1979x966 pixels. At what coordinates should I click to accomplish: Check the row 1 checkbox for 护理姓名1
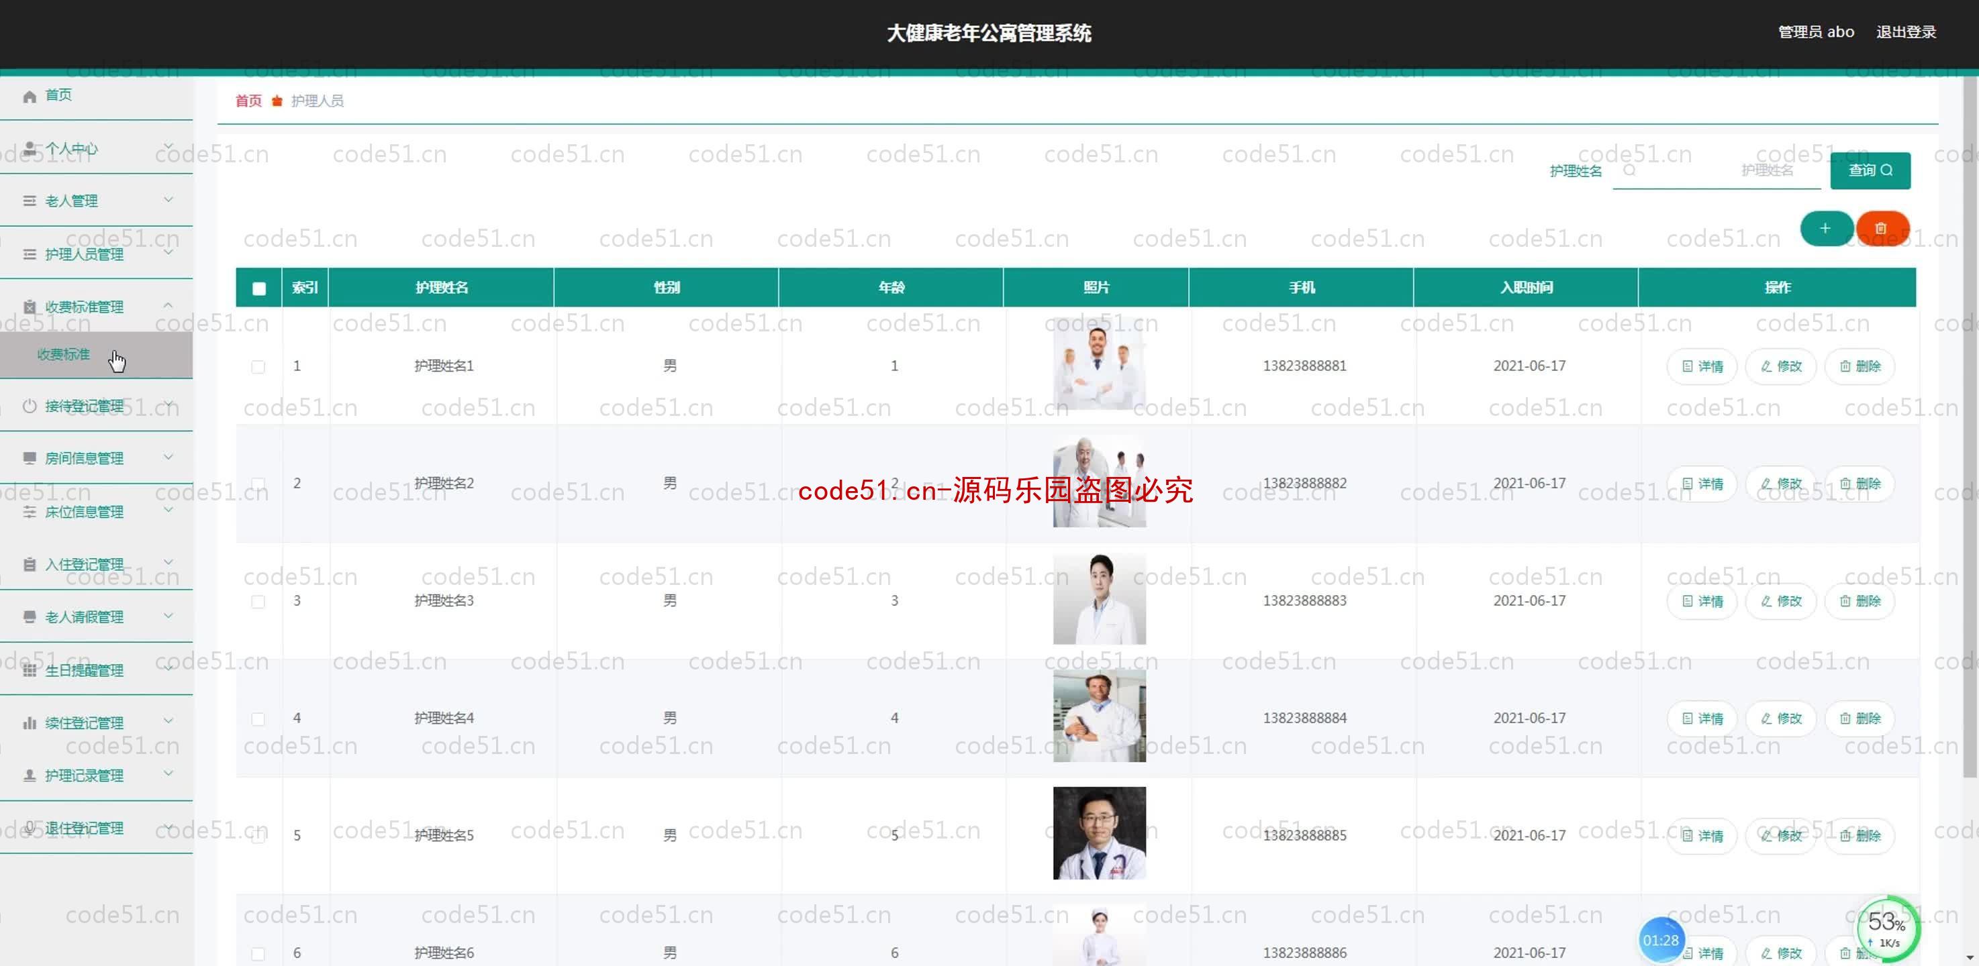point(258,367)
